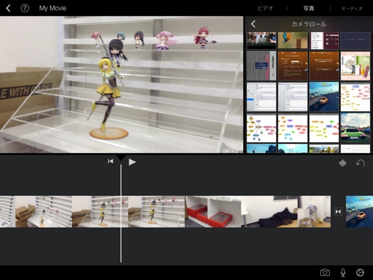Record a voiceover with the microphone

pos(343,272)
